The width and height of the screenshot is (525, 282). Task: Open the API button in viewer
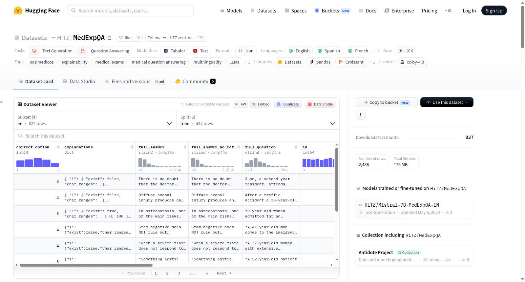[240, 104]
